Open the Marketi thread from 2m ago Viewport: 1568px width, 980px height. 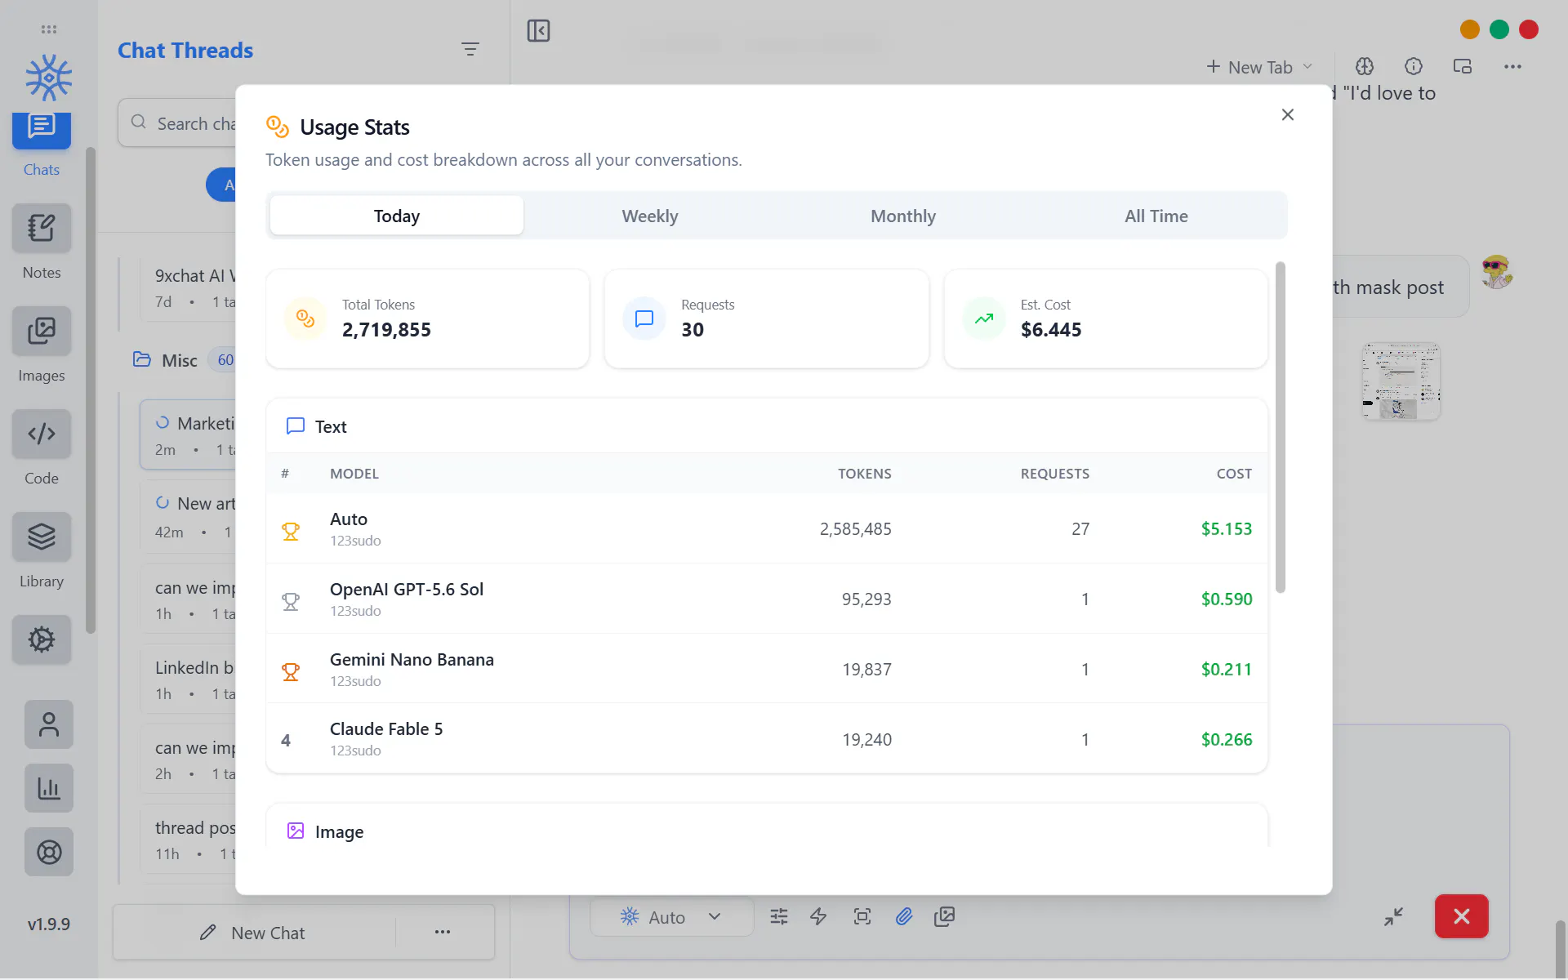[189, 434]
